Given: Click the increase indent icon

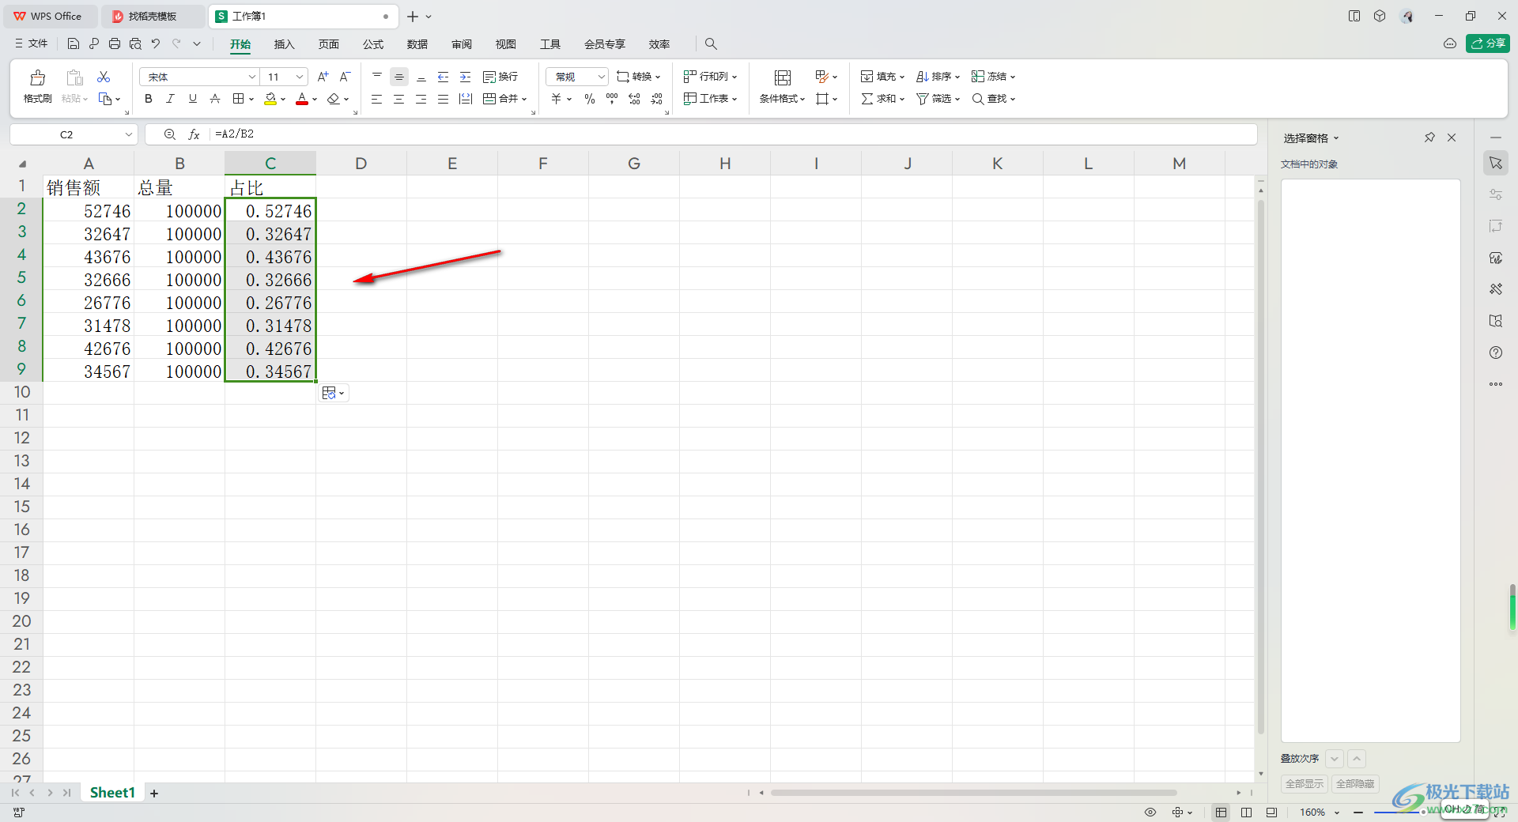Looking at the screenshot, I should coord(466,77).
